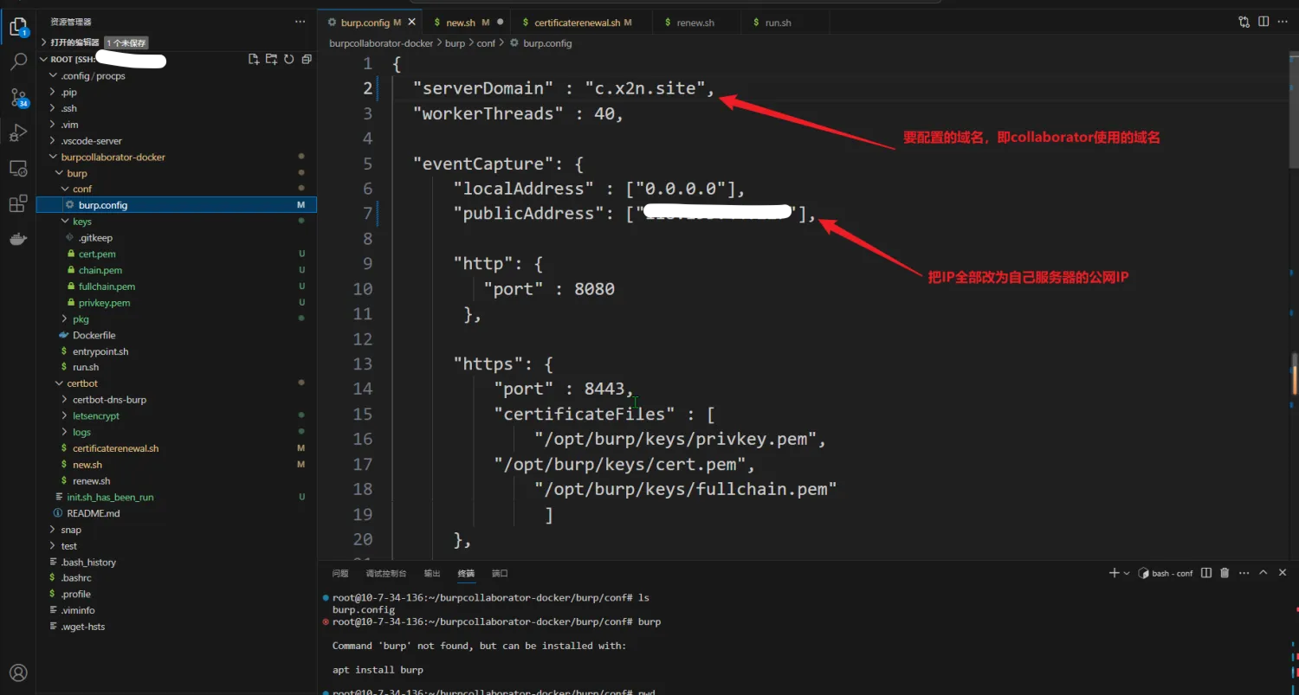Place cursor on serverDomain line in editor
This screenshot has width=1299, height=695.
[x=563, y=88]
